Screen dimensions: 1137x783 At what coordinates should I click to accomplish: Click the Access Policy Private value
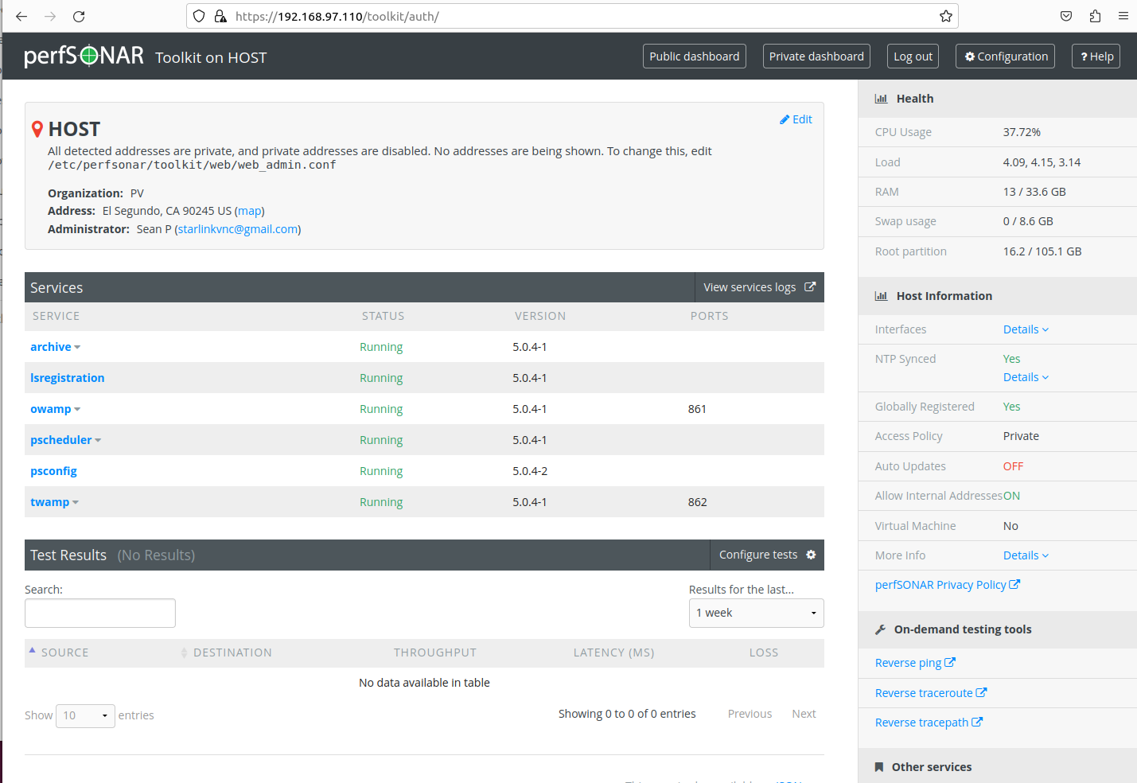(1021, 436)
